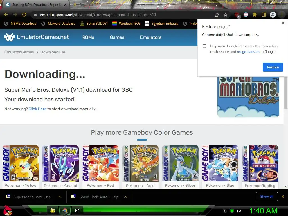Click the Chrome taskbar icon
The height and width of the screenshot is (216, 288).
coord(65,210)
